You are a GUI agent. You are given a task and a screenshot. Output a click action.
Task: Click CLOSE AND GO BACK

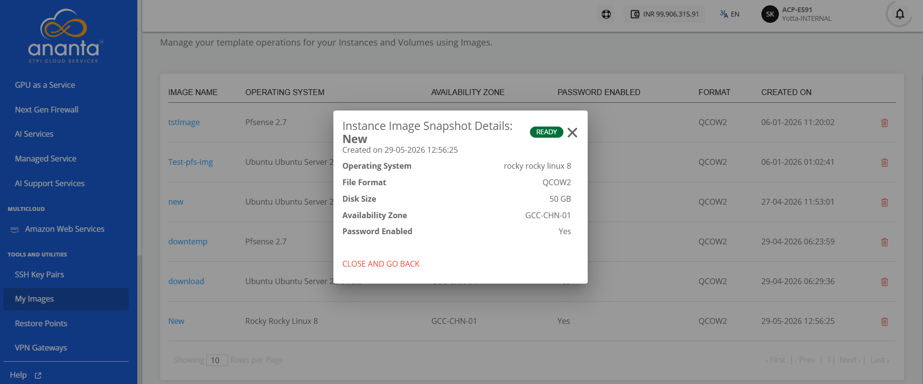(x=381, y=264)
